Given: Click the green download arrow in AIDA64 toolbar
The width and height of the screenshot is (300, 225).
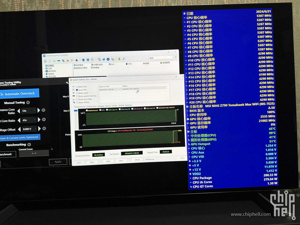Looking at the screenshot, I should coord(119,59).
